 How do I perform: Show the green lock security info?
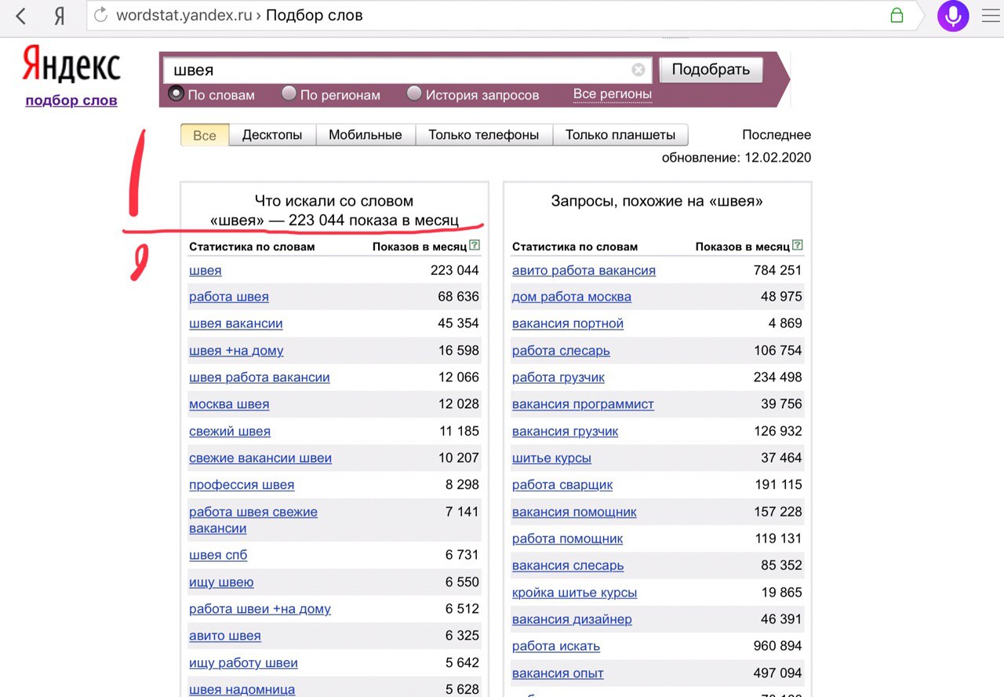pyautogui.click(x=897, y=15)
